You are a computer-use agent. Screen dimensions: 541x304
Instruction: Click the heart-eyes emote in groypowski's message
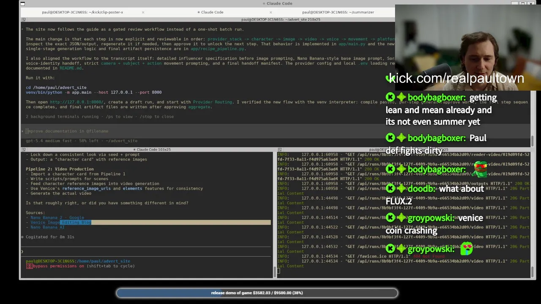point(466,249)
